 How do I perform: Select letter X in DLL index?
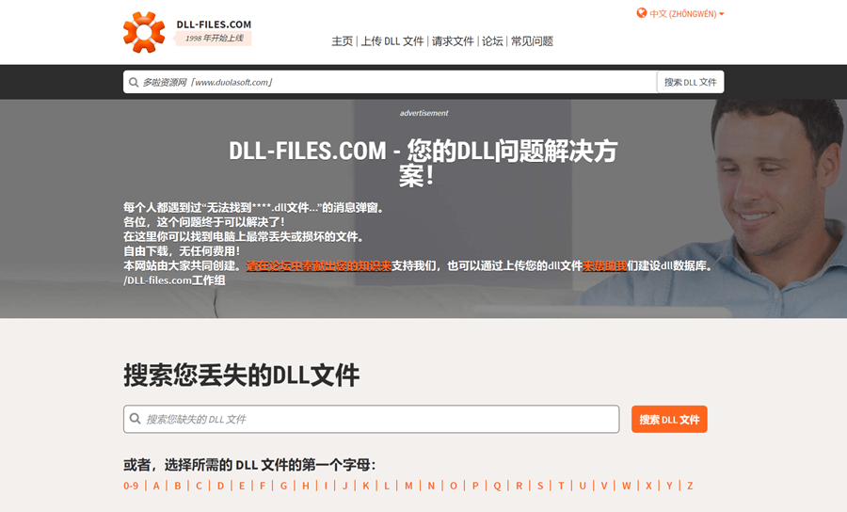pyautogui.click(x=648, y=486)
